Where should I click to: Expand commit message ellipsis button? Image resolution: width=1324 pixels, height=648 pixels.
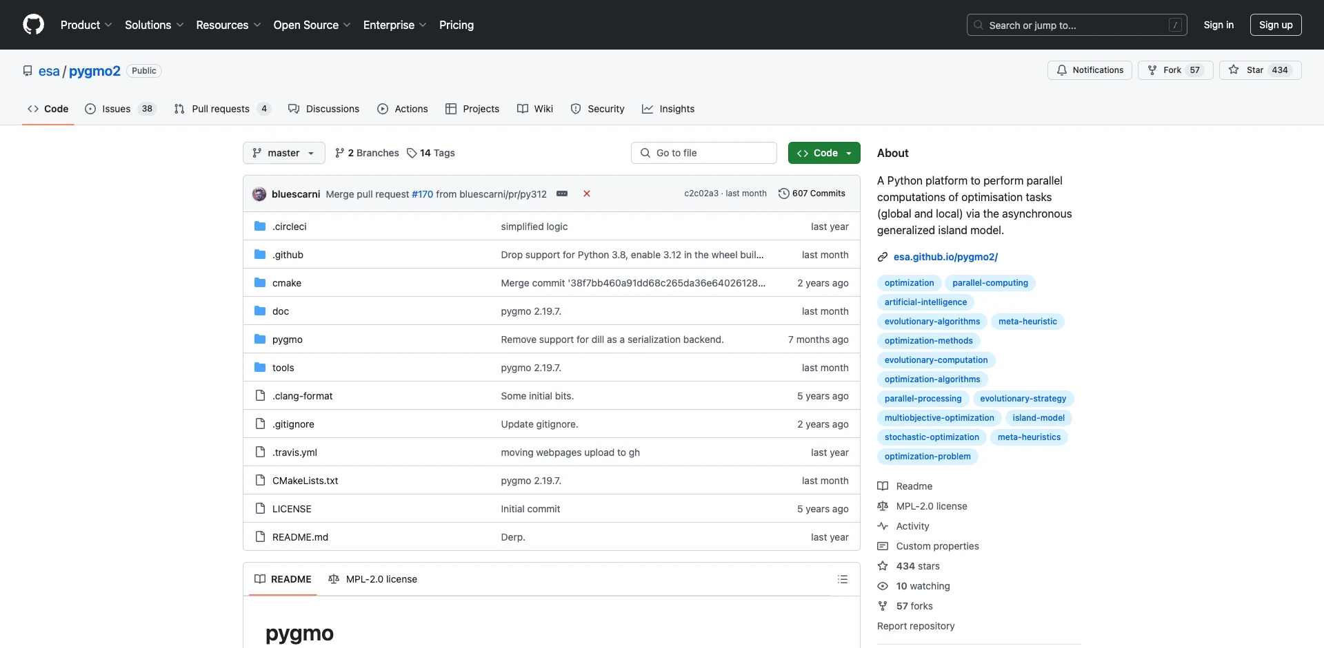click(562, 194)
